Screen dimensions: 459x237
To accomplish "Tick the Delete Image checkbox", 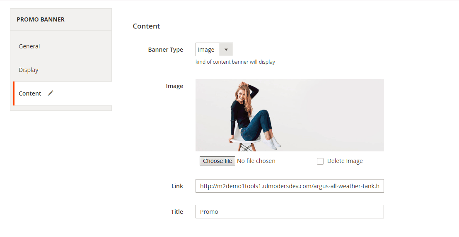I will coord(320,161).
